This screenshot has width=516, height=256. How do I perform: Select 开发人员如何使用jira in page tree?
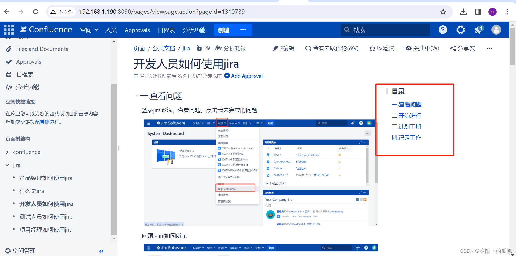pyautogui.click(x=46, y=204)
